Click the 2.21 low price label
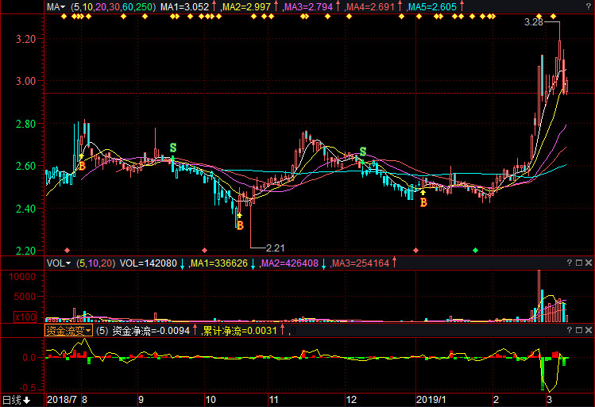Image resolution: width=595 pixels, height=407 pixels. (275, 248)
